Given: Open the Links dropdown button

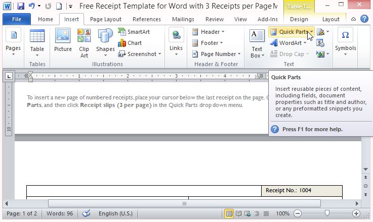Looking at the screenshot, I should (x=176, y=42).
